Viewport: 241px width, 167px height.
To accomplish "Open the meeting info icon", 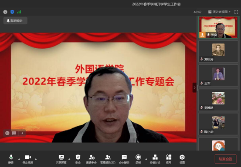I will pyautogui.click(x=5, y=12).
